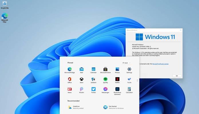Open the Microsoft Software License link
The height and width of the screenshot is (114, 199).
[160, 64]
